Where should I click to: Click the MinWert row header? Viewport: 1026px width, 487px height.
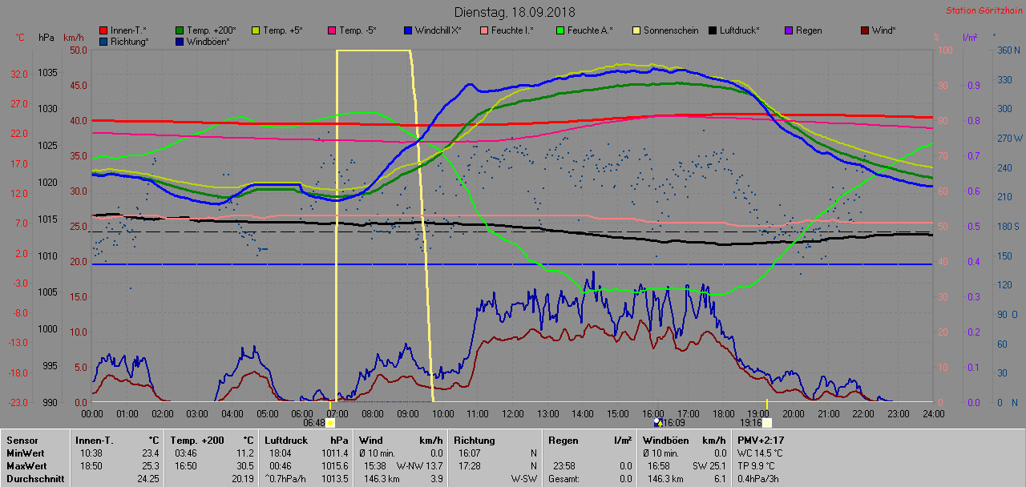pos(27,453)
